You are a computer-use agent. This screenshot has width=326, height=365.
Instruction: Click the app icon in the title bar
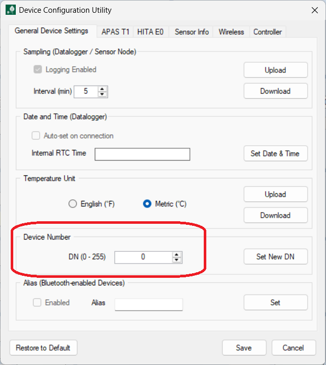(10, 10)
